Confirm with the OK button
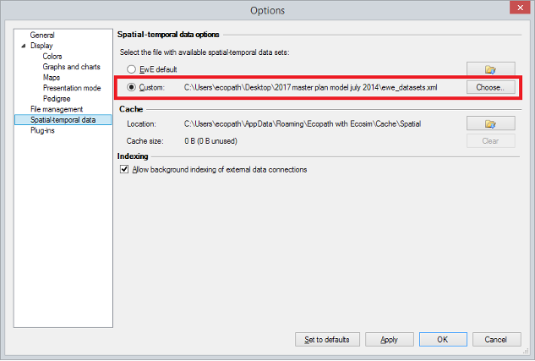535x361 pixels. 442,339
